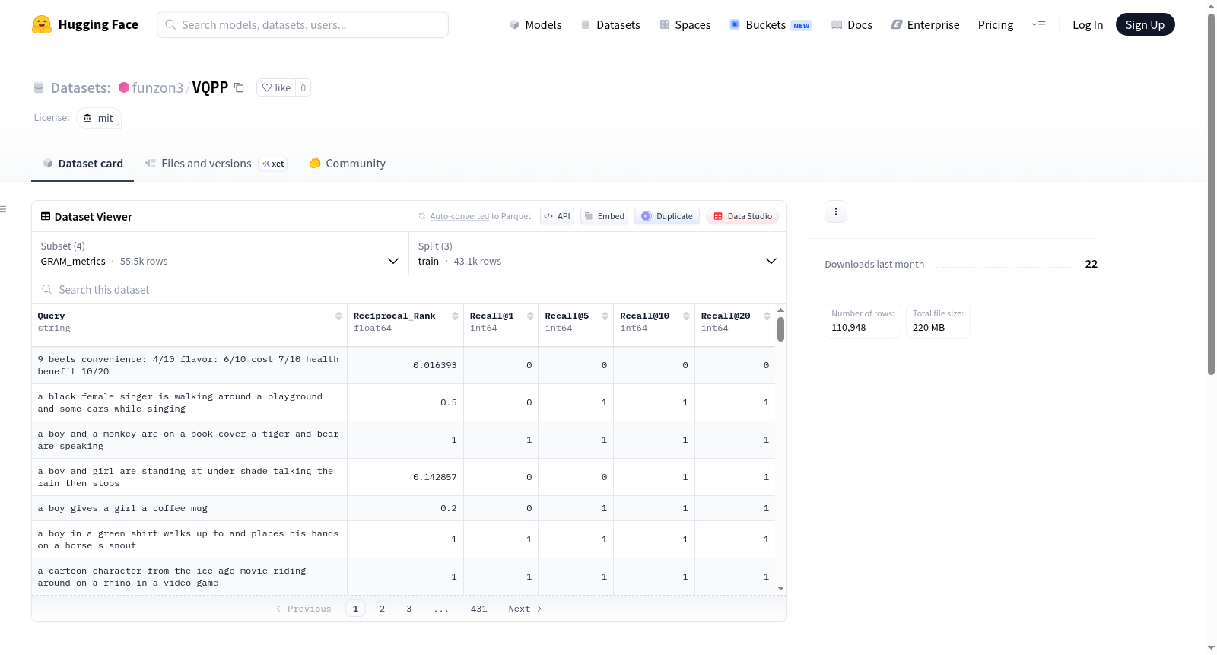This screenshot has height=655, width=1217.
Task: Select 'a boy and a monkey' query cell
Action: (189, 440)
